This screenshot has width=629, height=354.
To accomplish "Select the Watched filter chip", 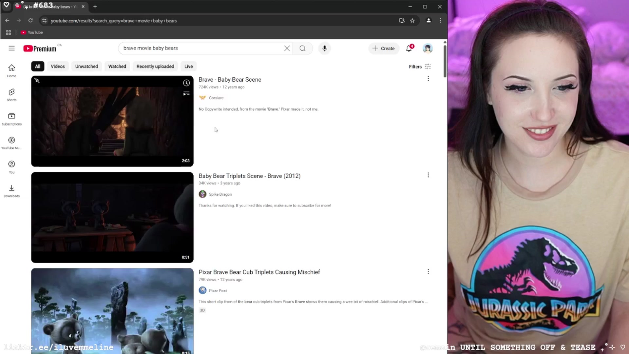I will (117, 67).
